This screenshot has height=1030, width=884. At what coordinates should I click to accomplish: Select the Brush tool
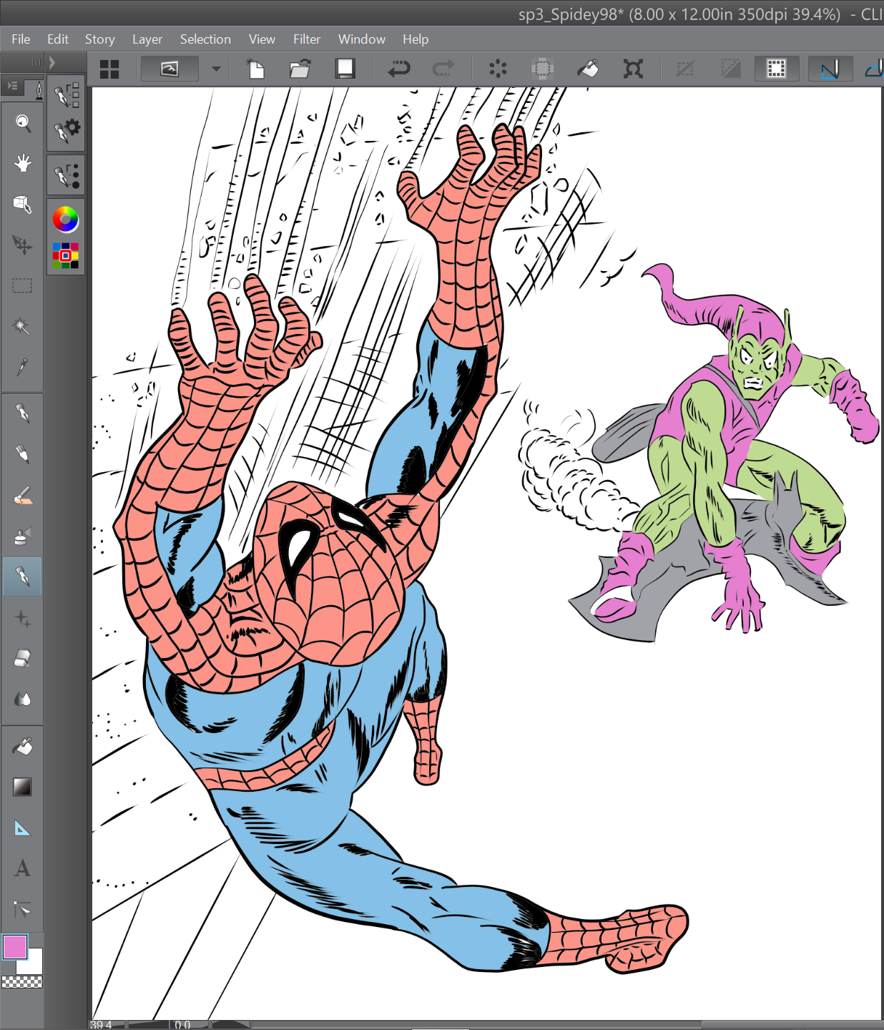point(22,495)
